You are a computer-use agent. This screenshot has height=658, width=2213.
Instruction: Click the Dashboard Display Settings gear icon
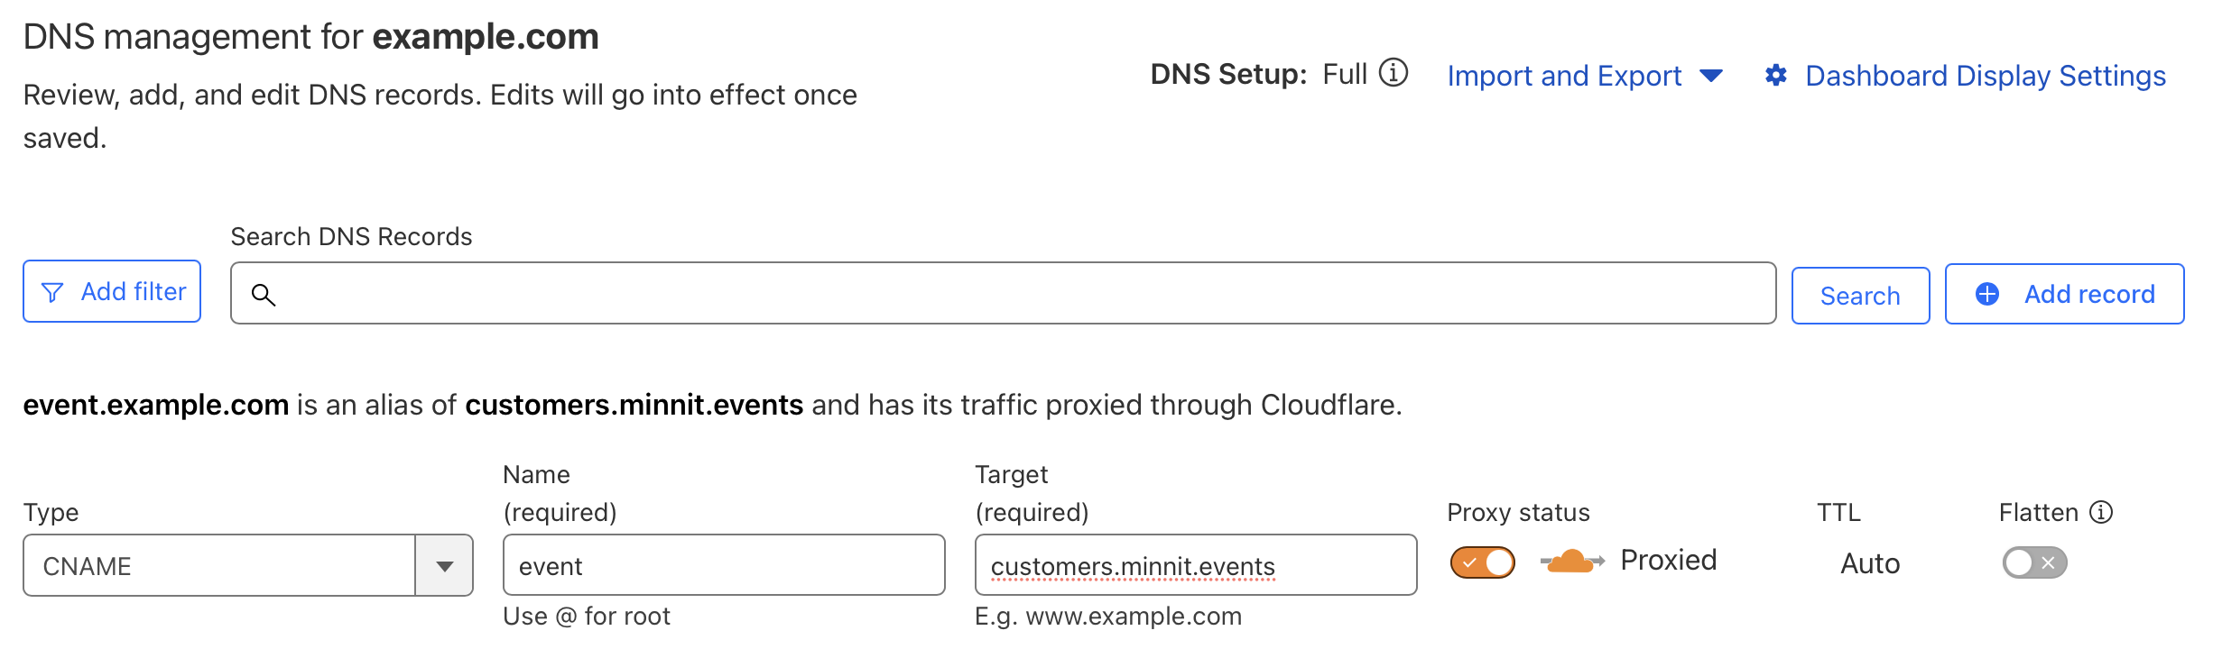1775,76
